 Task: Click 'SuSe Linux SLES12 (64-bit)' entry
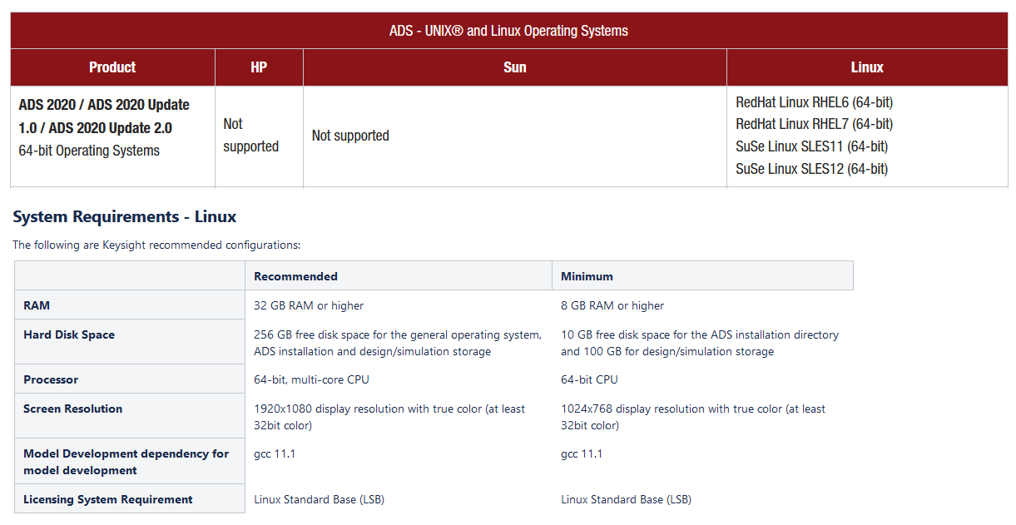[812, 169]
